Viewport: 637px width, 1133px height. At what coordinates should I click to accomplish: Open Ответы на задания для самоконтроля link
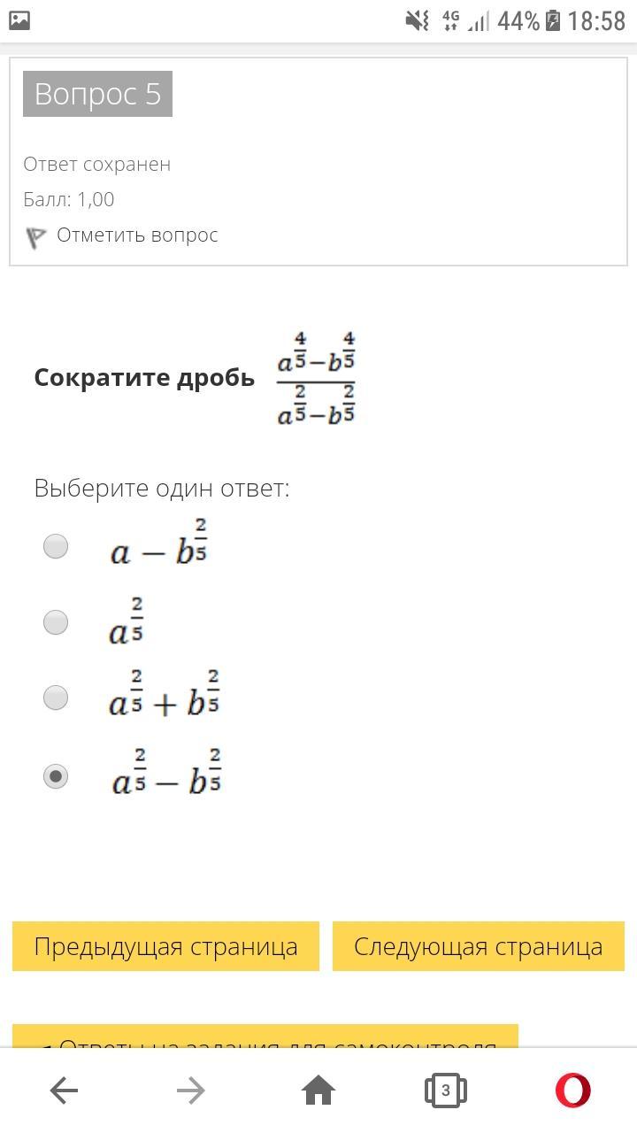[x=265, y=1037]
